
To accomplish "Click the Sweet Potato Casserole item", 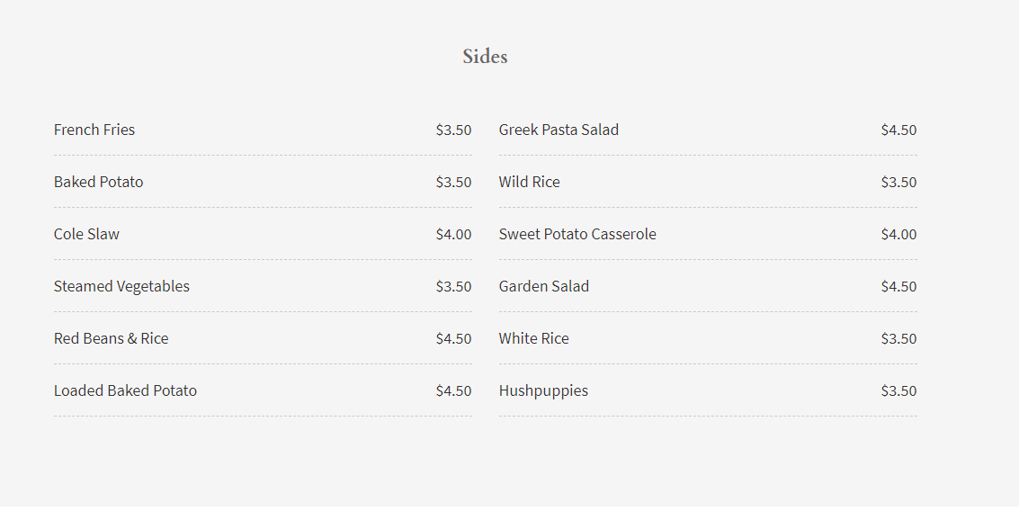I will click(577, 234).
